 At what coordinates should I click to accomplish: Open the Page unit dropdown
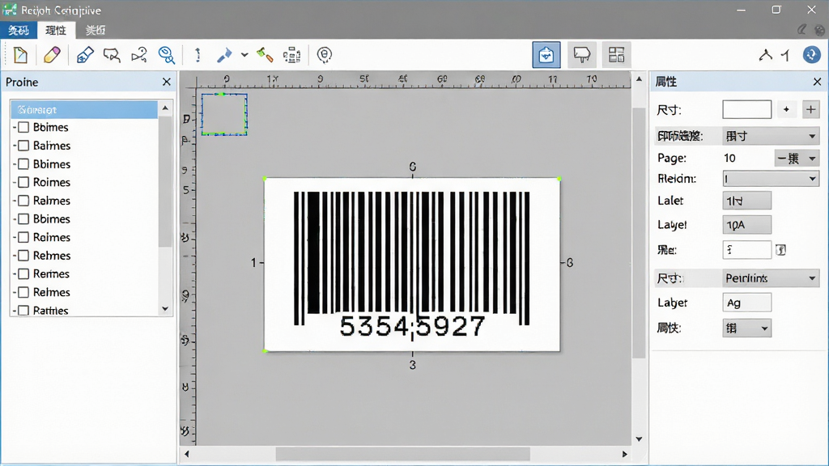click(x=797, y=158)
